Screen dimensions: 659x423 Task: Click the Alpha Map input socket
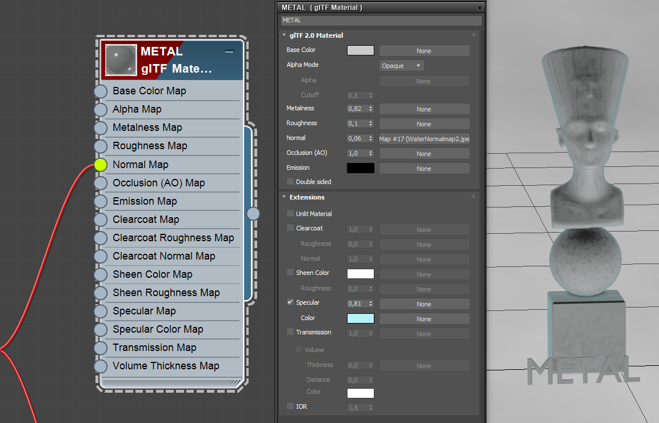point(101,109)
